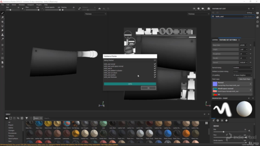Select the Eraser tool

2,17
